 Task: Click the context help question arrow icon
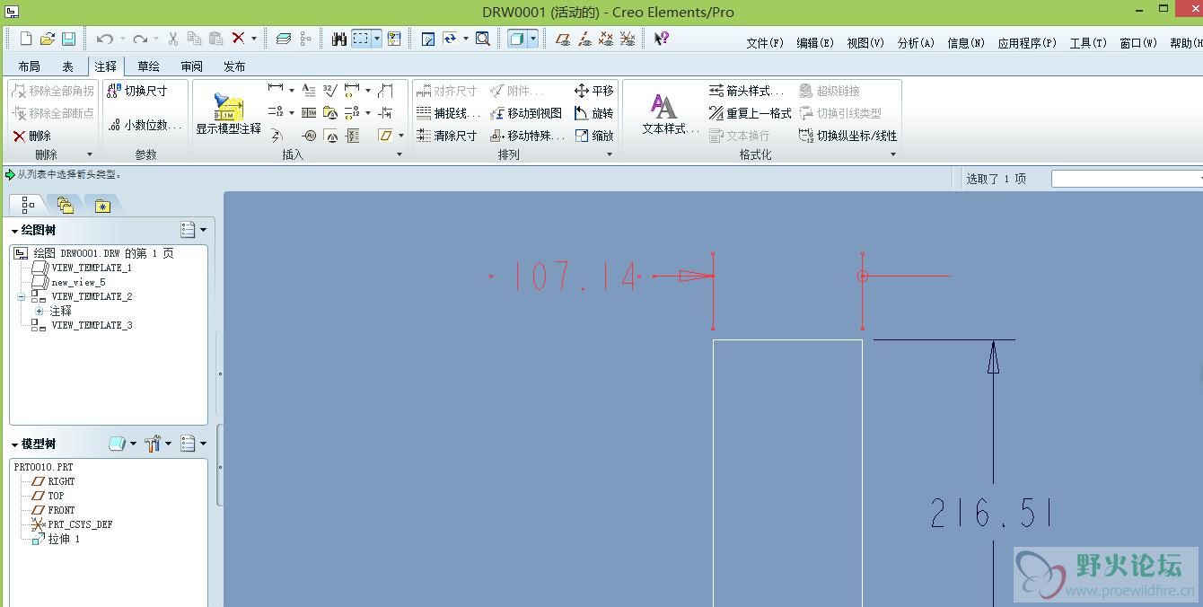[662, 39]
